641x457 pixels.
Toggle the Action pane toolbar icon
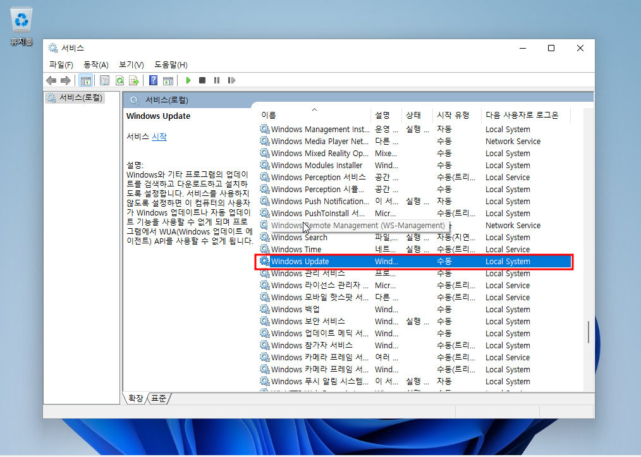168,80
